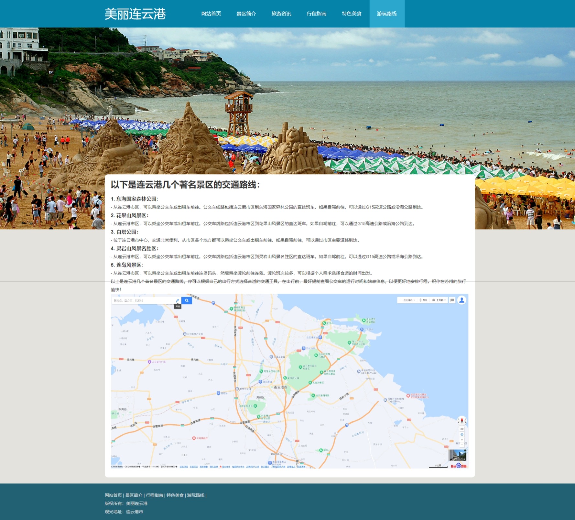Expand the 连云港市 city dropdown on map

[x=408, y=300]
